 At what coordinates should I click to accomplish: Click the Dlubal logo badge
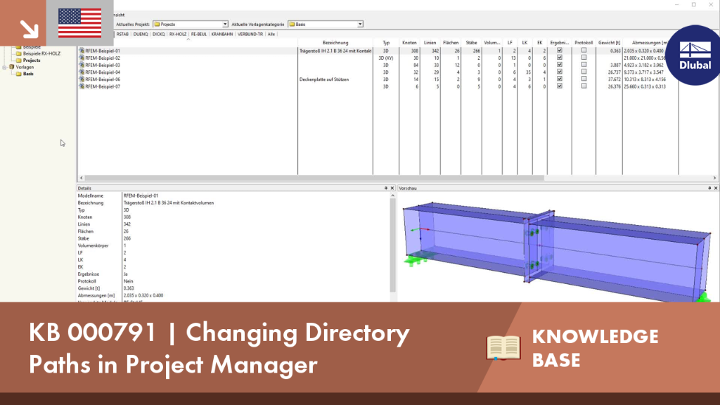click(694, 56)
